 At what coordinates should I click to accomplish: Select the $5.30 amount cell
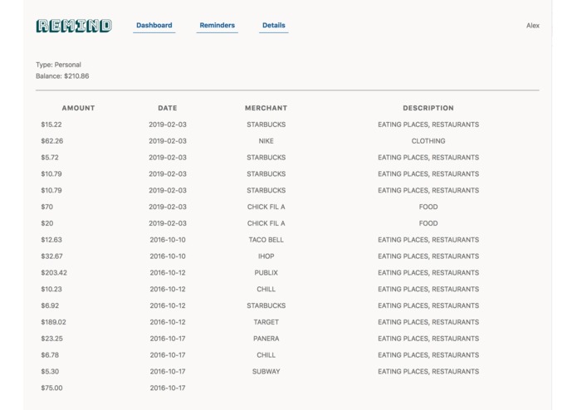pyautogui.click(x=50, y=372)
